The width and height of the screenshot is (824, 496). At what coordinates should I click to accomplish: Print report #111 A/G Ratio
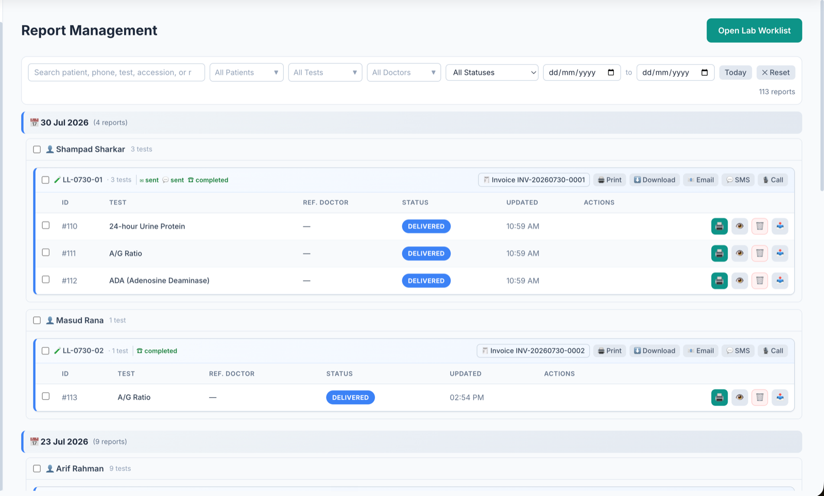pyautogui.click(x=719, y=253)
